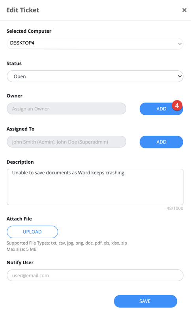Select the Assigned To field listing John Smith
191x314 pixels.
pyautogui.click(x=66, y=142)
